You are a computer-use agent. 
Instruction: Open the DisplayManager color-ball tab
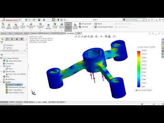tap(22, 39)
